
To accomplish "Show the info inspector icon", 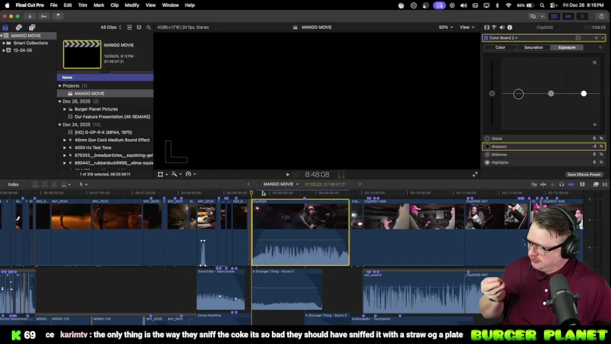I will tap(510, 27).
